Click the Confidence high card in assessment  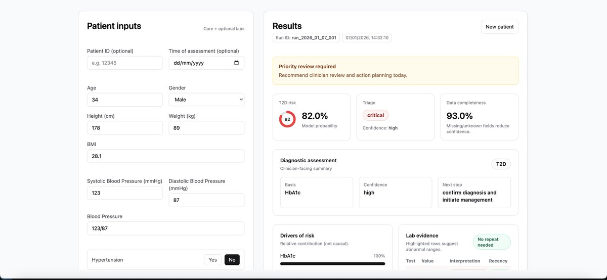(396, 192)
